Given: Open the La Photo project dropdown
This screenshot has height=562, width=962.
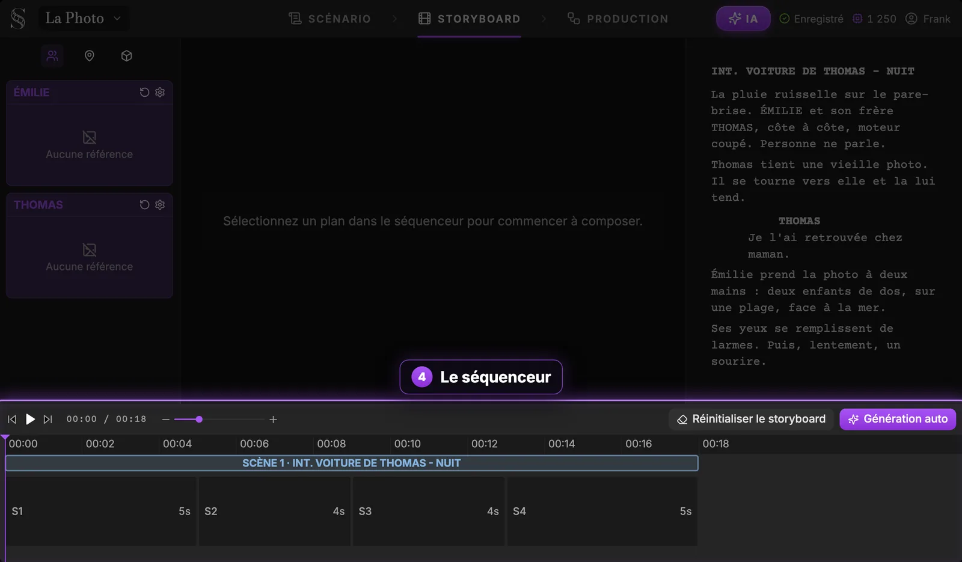Looking at the screenshot, I should 83,19.
